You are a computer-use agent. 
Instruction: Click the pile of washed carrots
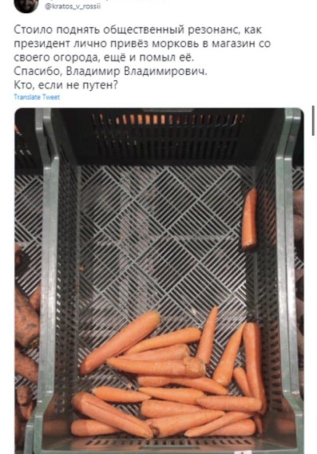click(171, 376)
